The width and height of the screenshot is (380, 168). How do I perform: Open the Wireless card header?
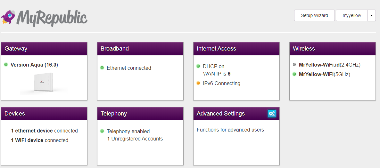tap(333, 49)
